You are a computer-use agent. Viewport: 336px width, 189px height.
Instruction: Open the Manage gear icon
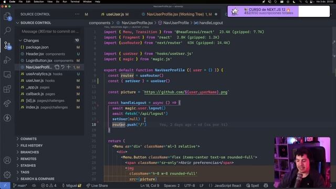(7, 174)
